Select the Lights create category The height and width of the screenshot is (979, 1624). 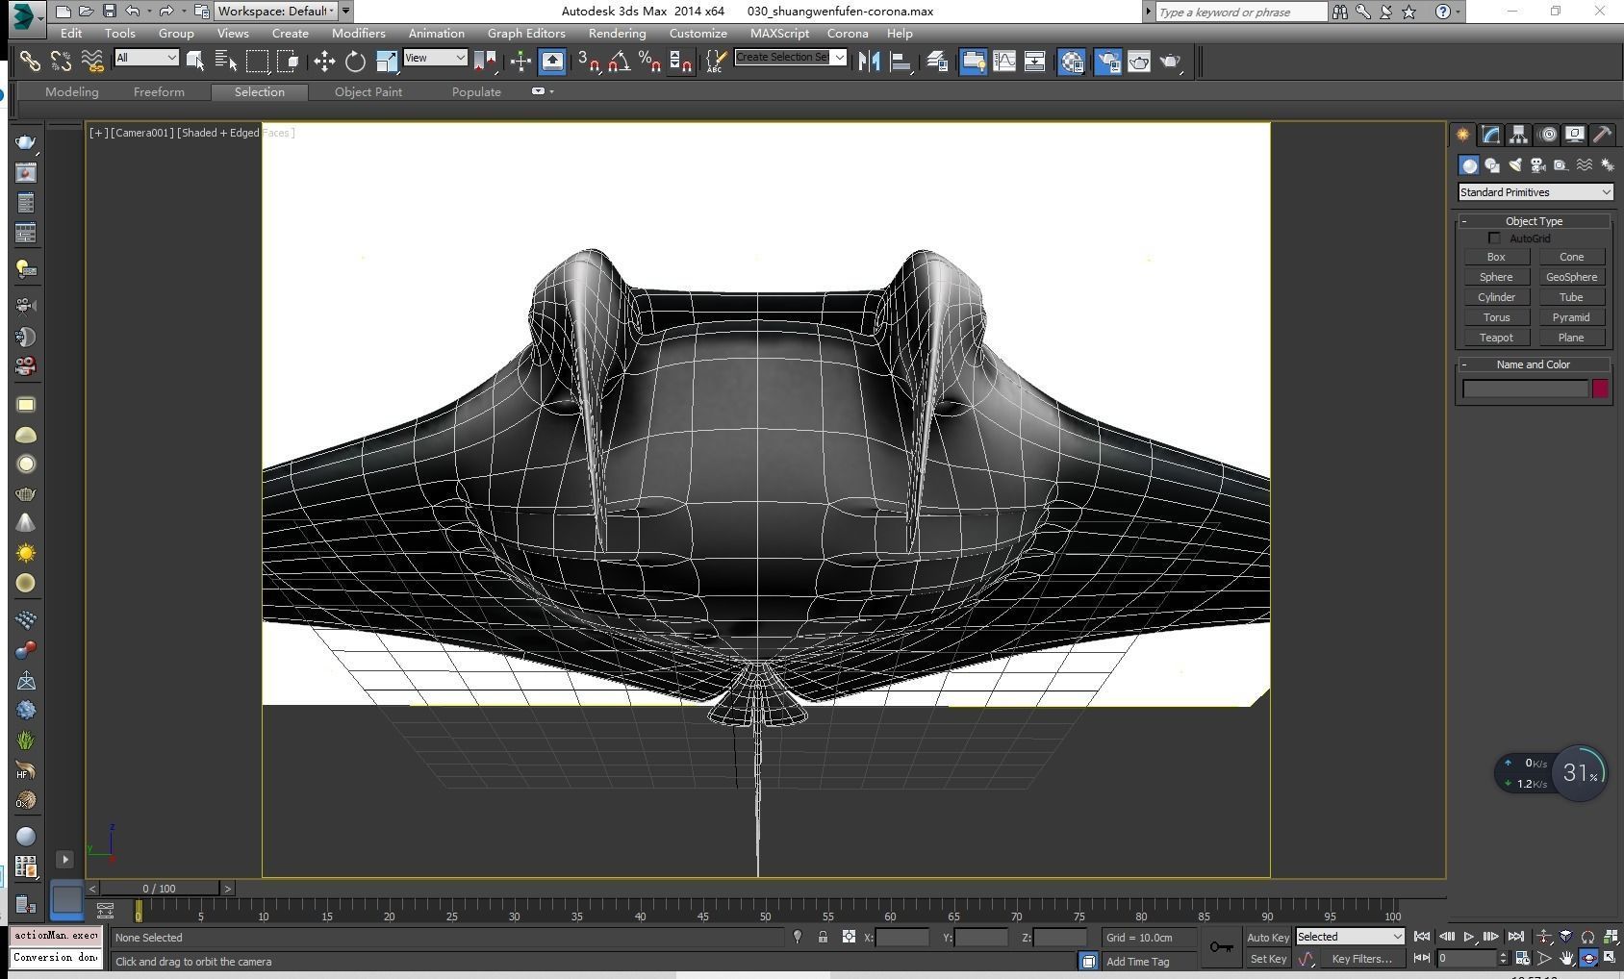(x=1515, y=165)
